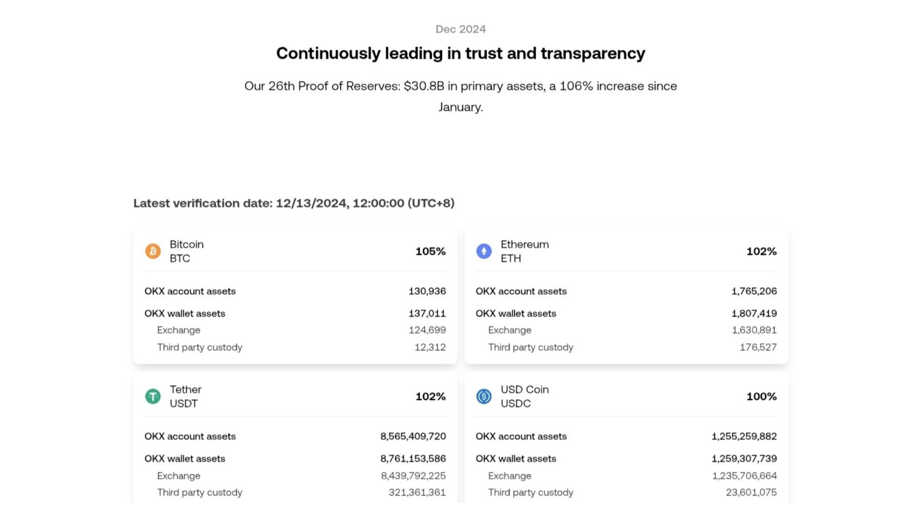
Task: Select the Bitcoin BTC card title
Action: pos(187,251)
